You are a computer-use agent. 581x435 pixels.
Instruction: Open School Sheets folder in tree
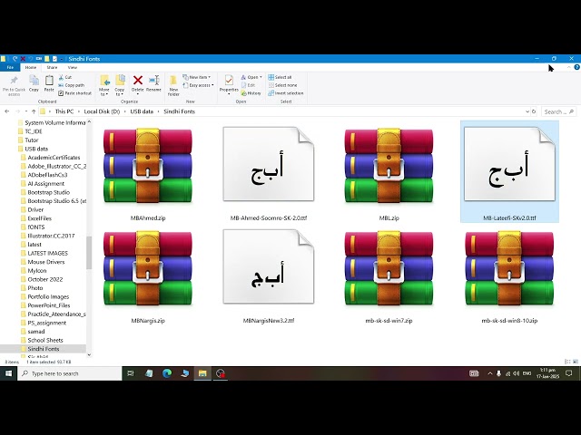tap(45, 341)
